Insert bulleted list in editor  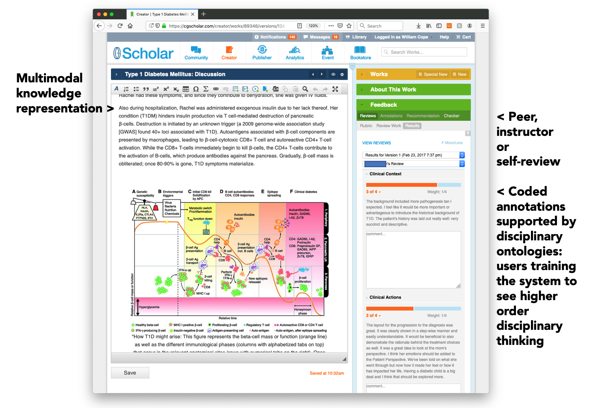tap(136, 89)
